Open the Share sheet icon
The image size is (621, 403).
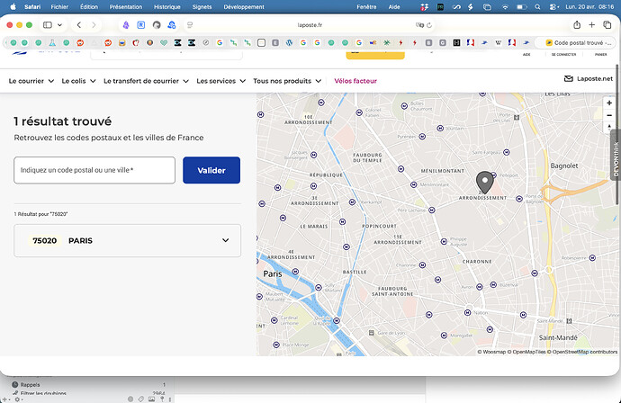[x=577, y=24]
